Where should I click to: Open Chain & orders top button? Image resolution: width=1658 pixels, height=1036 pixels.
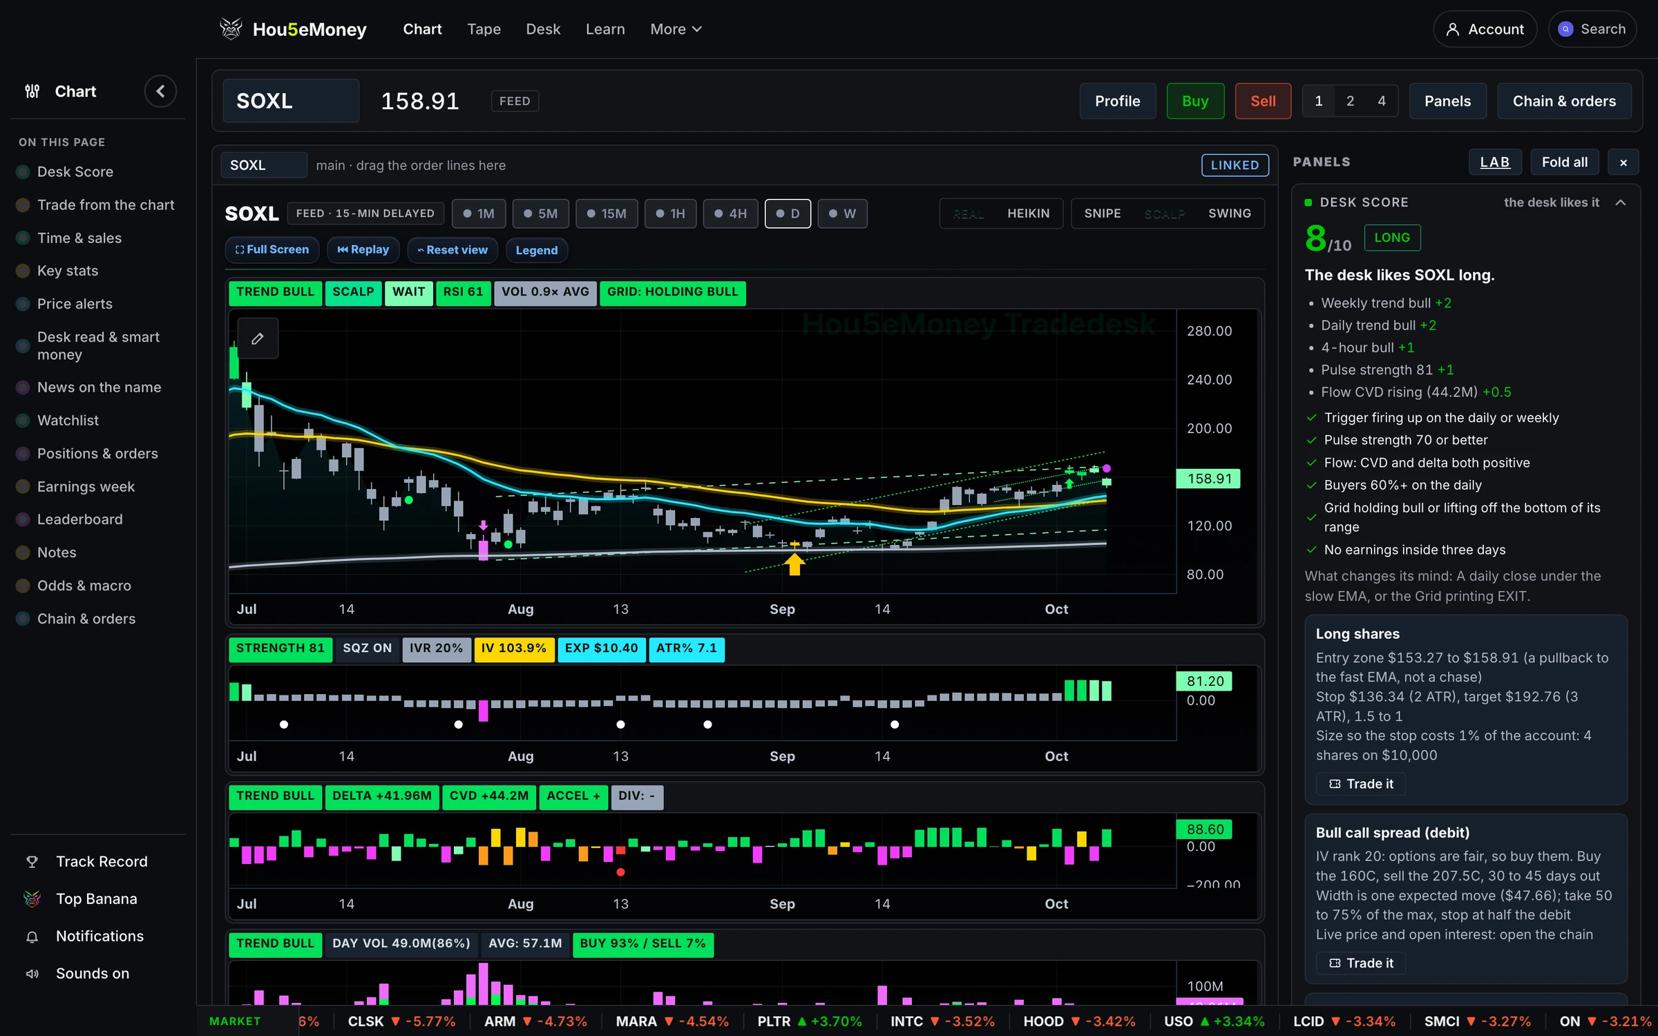(x=1564, y=101)
